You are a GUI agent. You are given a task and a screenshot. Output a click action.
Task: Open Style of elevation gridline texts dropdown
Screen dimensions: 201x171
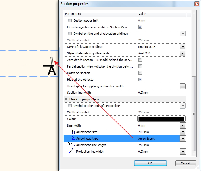[183, 53]
